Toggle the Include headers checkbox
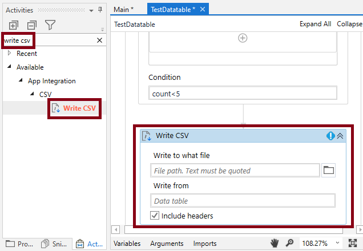Image resolution: width=363 pixels, height=251 pixels. click(x=155, y=216)
